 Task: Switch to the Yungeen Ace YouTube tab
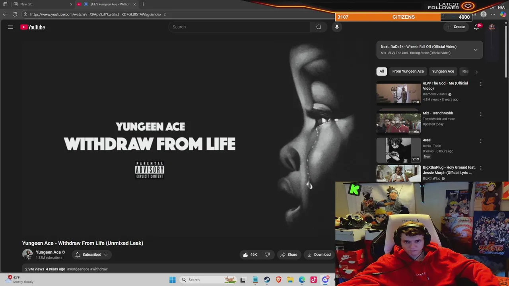pos(107,4)
